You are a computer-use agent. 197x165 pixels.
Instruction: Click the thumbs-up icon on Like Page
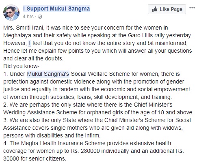tap(155, 9)
